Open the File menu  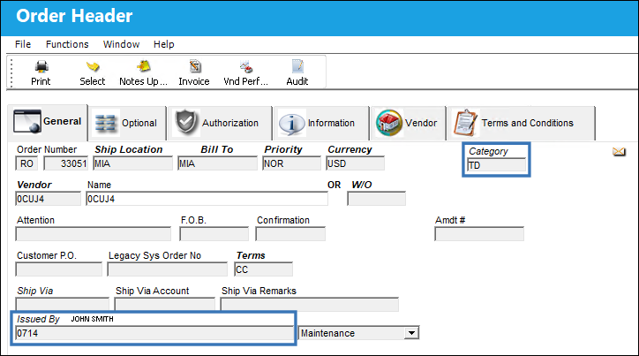(23, 44)
